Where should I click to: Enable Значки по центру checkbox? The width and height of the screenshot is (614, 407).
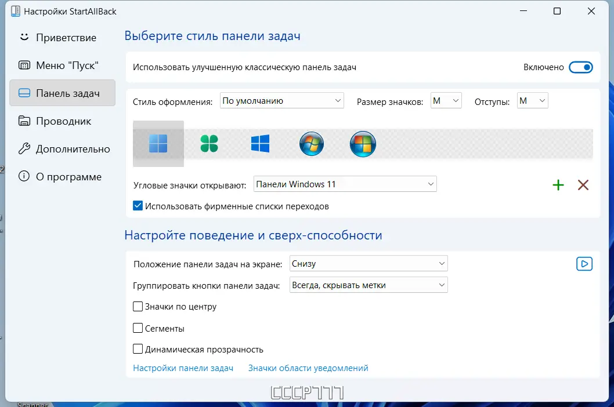tap(138, 307)
